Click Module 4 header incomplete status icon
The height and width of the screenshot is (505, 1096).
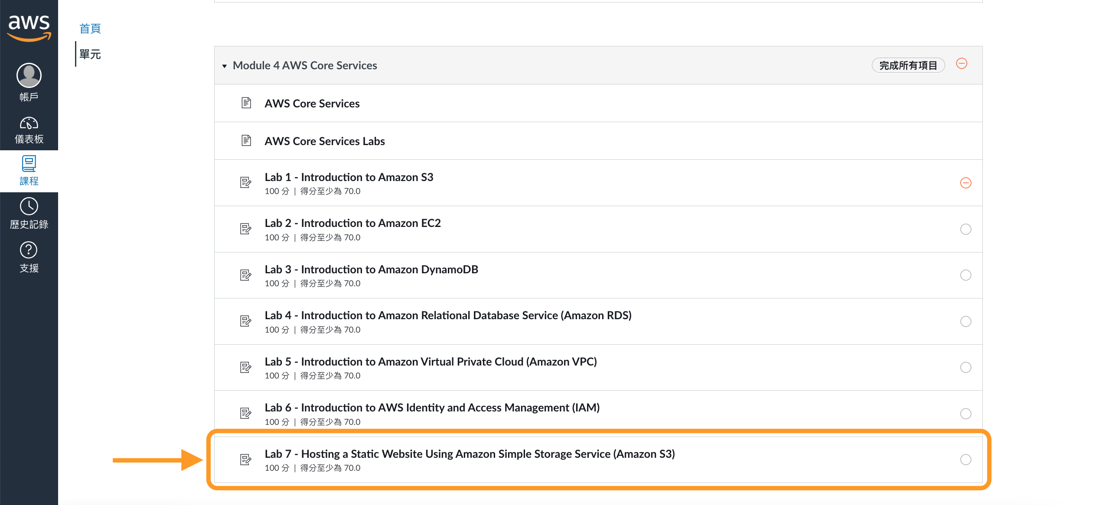[962, 64]
